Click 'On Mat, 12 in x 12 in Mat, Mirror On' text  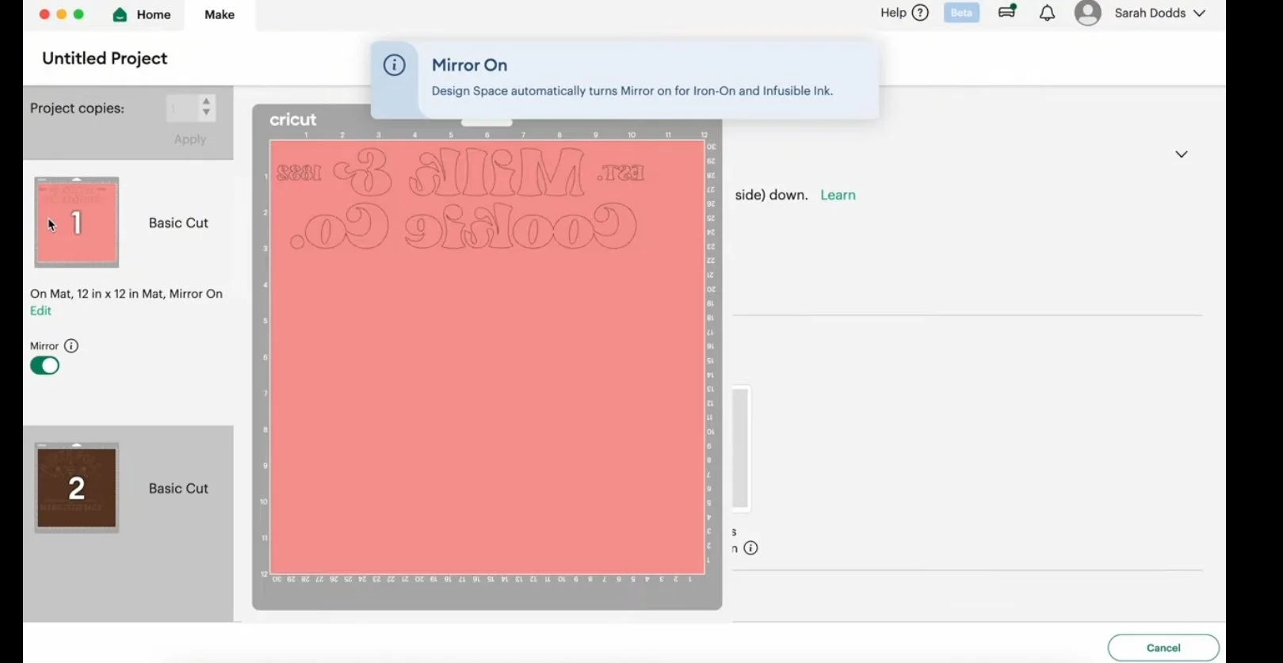pyautogui.click(x=126, y=294)
